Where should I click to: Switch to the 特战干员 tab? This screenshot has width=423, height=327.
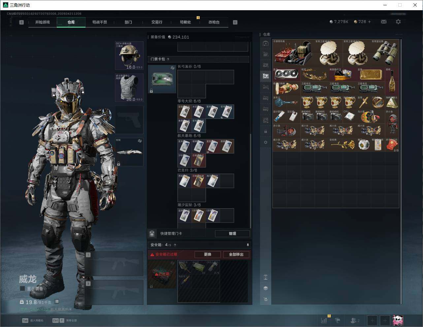pos(100,22)
